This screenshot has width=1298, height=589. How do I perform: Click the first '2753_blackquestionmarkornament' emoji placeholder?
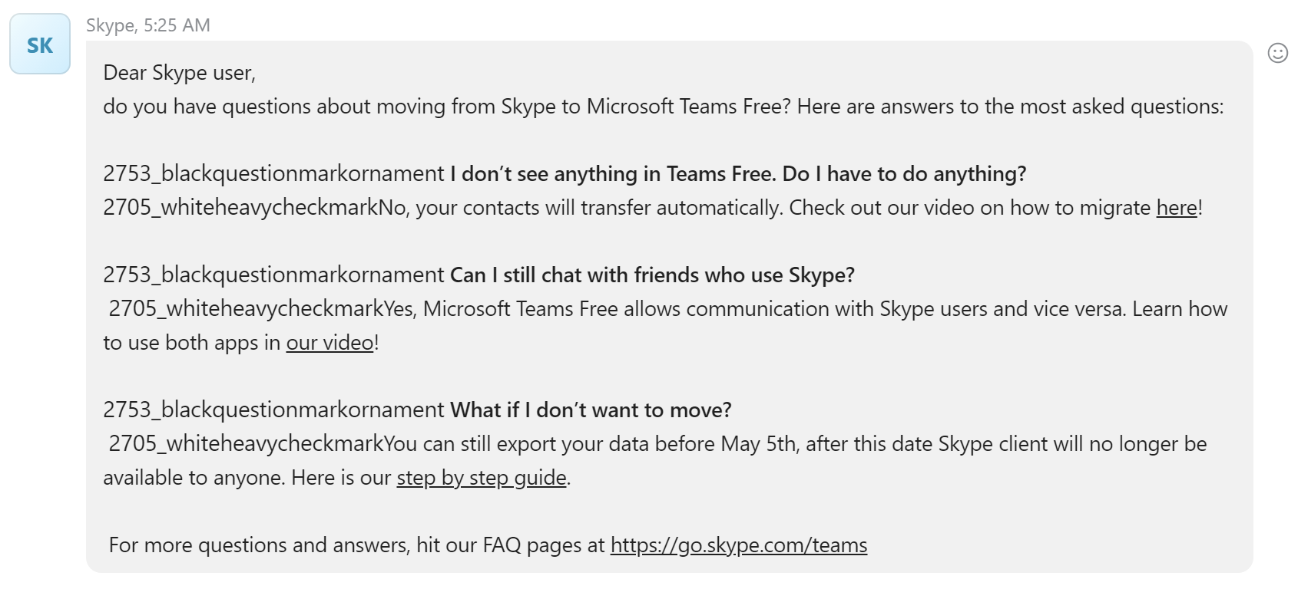[x=273, y=174]
